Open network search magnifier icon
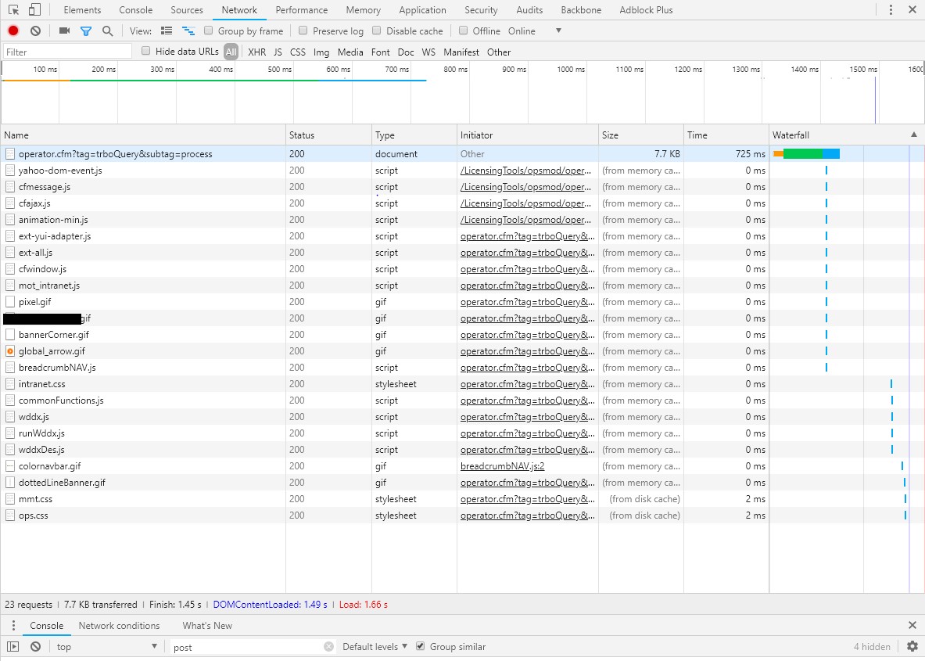Viewport: 925px width, 661px height. coord(107,31)
